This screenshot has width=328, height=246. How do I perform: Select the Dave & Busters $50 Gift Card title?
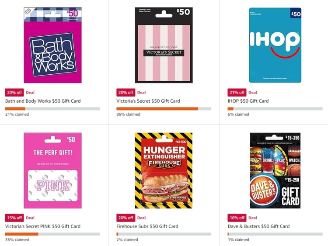pyautogui.click(x=259, y=226)
